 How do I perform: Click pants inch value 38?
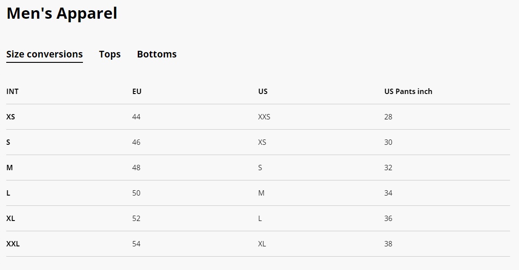click(x=388, y=244)
